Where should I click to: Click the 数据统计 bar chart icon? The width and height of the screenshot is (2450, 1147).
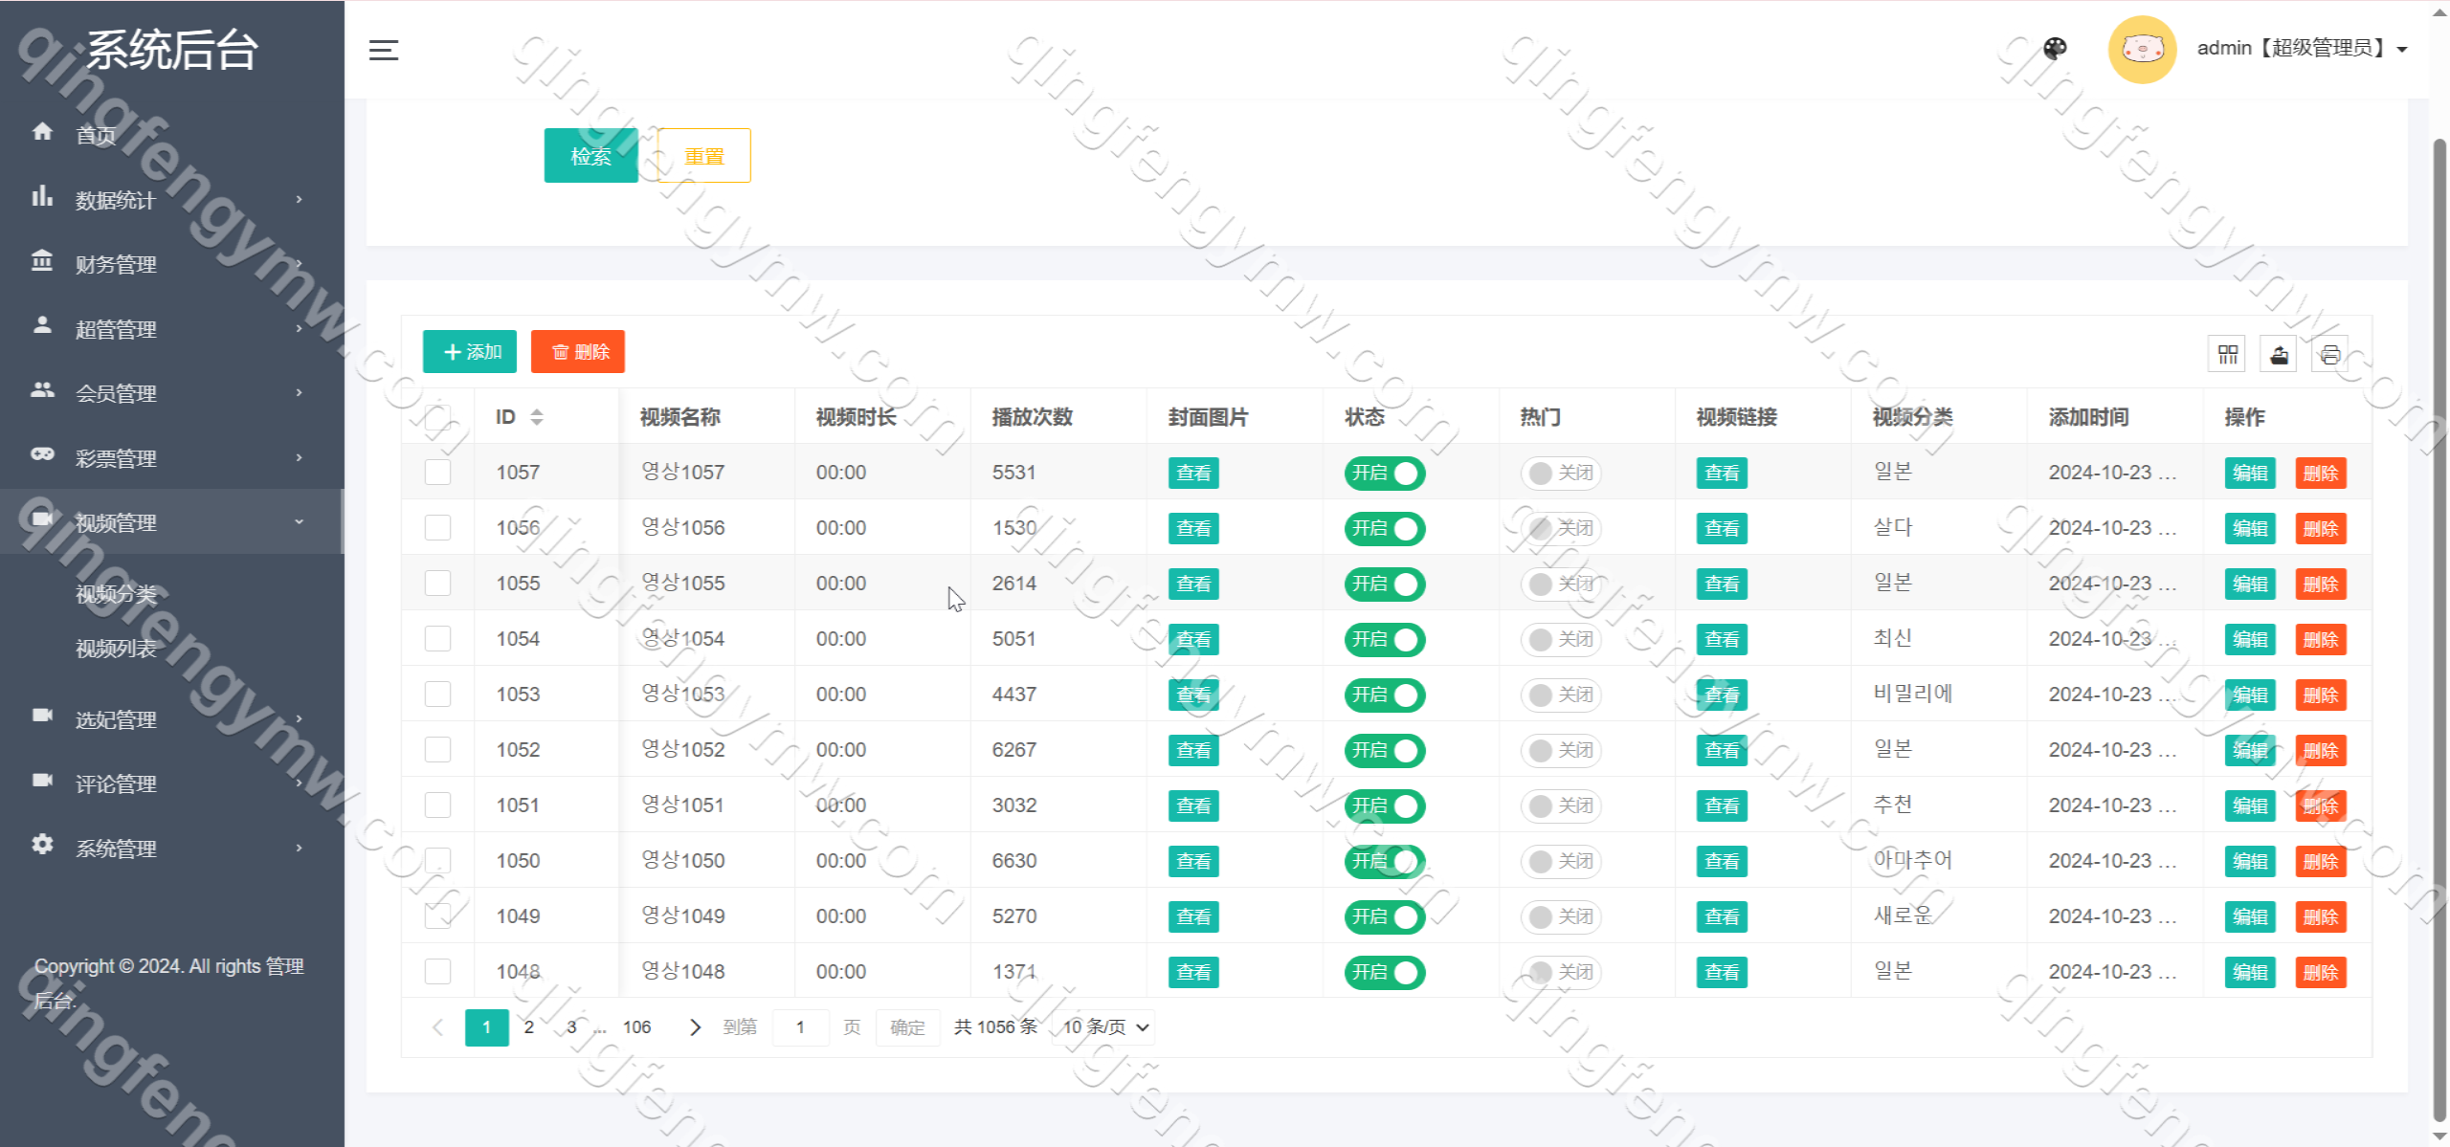(42, 196)
